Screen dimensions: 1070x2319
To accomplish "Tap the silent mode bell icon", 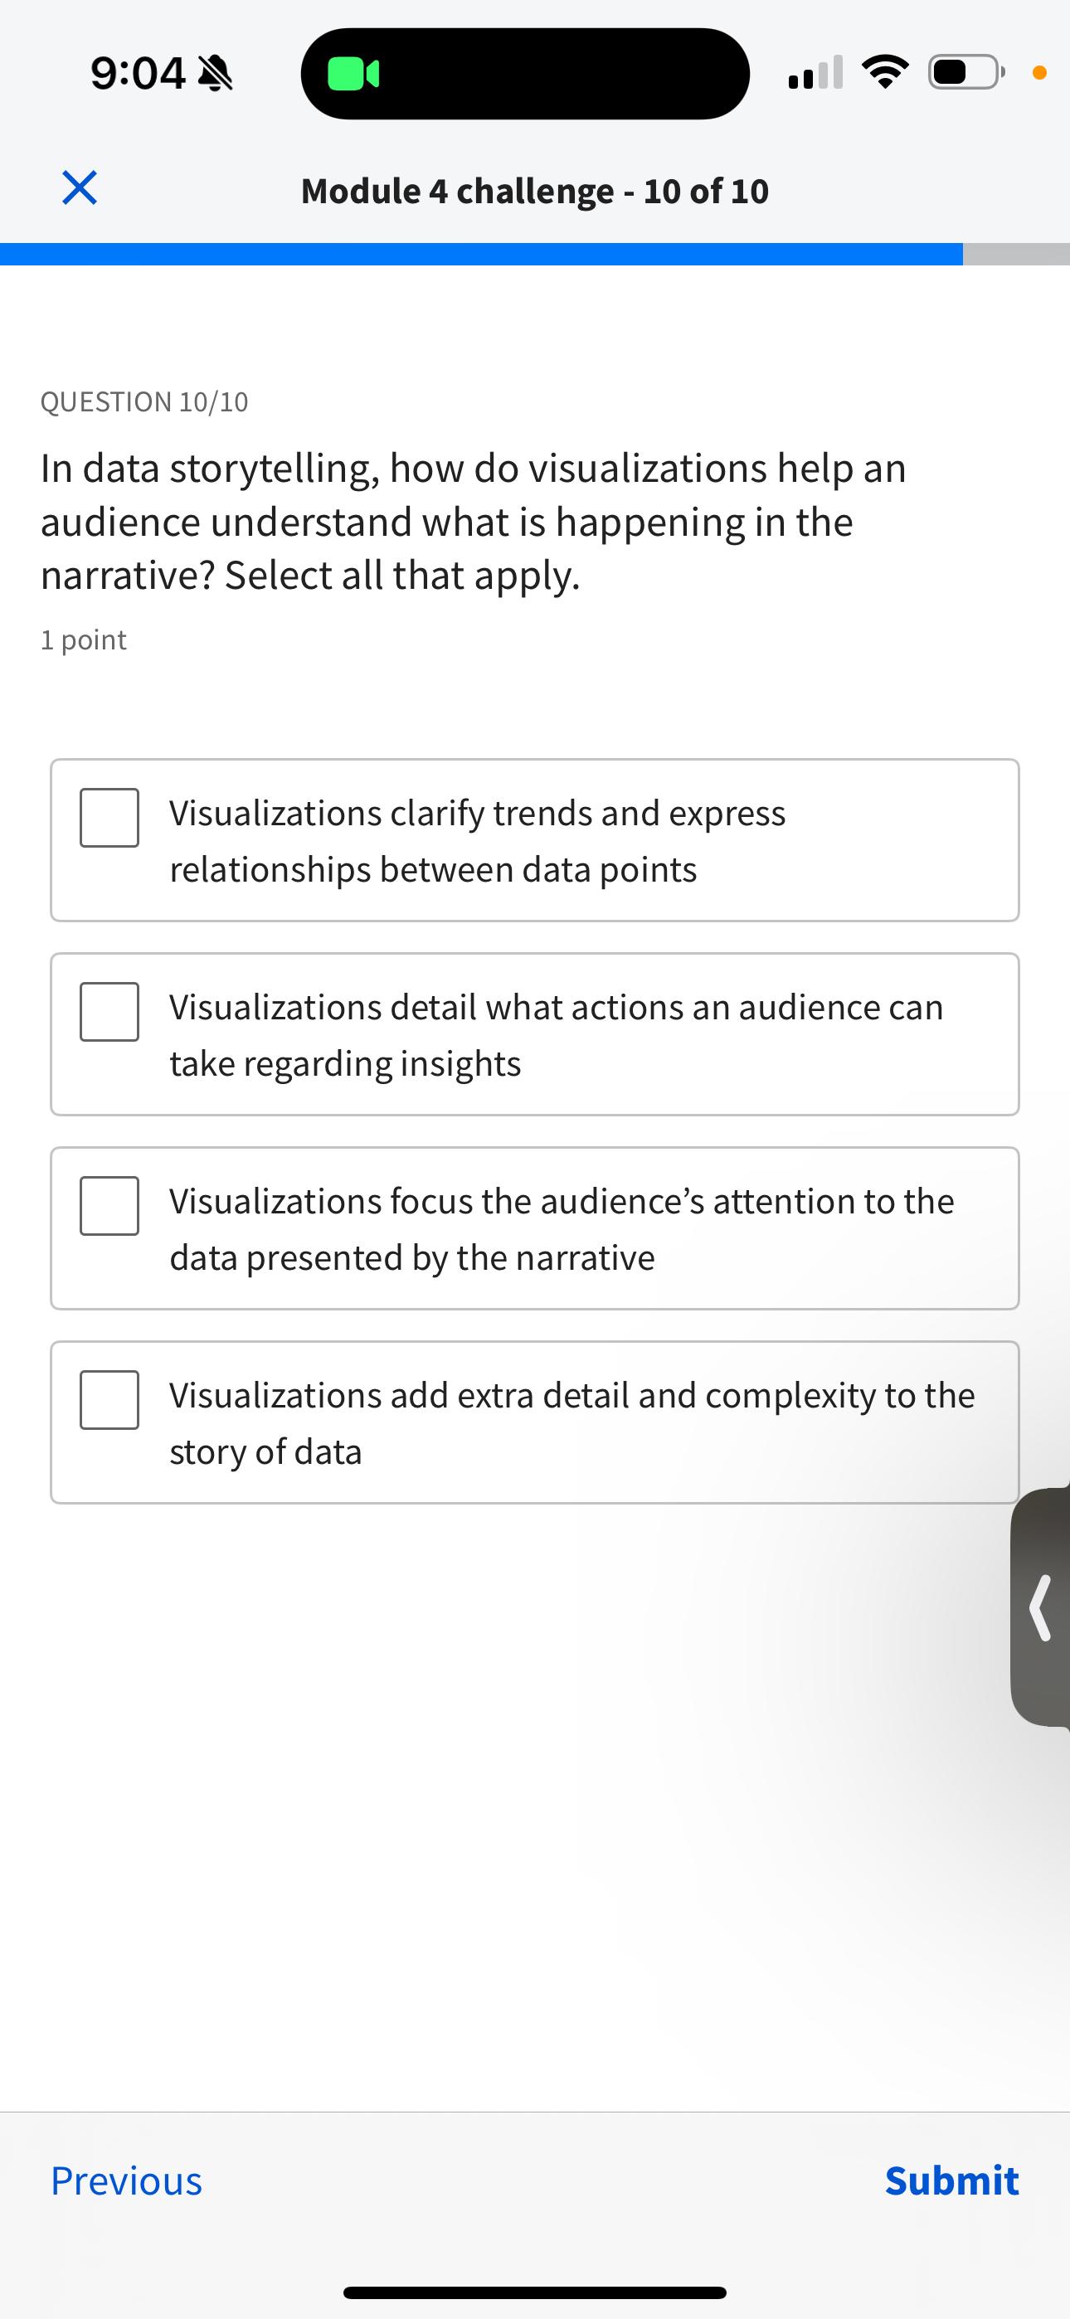I will pyautogui.click(x=214, y=73).
